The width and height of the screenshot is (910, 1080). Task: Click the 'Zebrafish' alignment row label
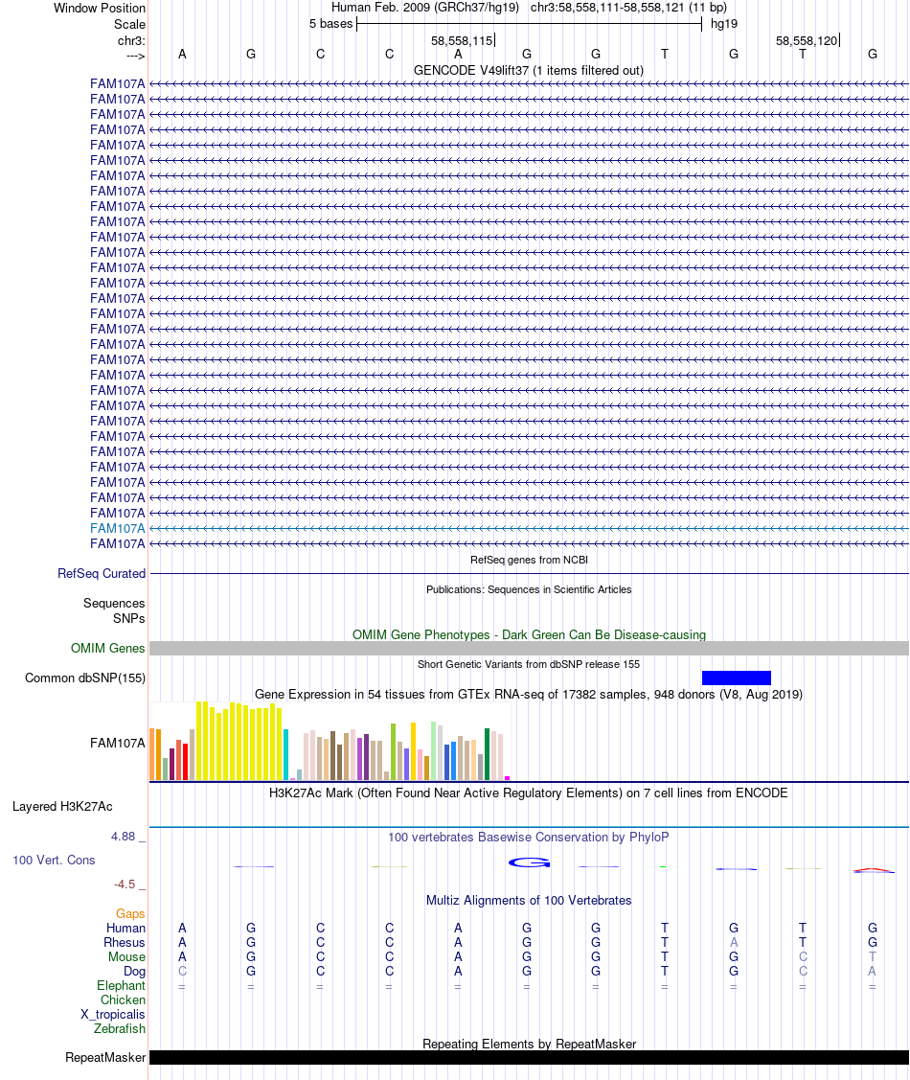tap(119, 1028)
